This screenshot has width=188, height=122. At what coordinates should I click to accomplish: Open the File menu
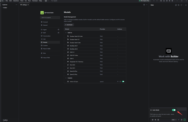pyautogui.click(x=7, y=1)
